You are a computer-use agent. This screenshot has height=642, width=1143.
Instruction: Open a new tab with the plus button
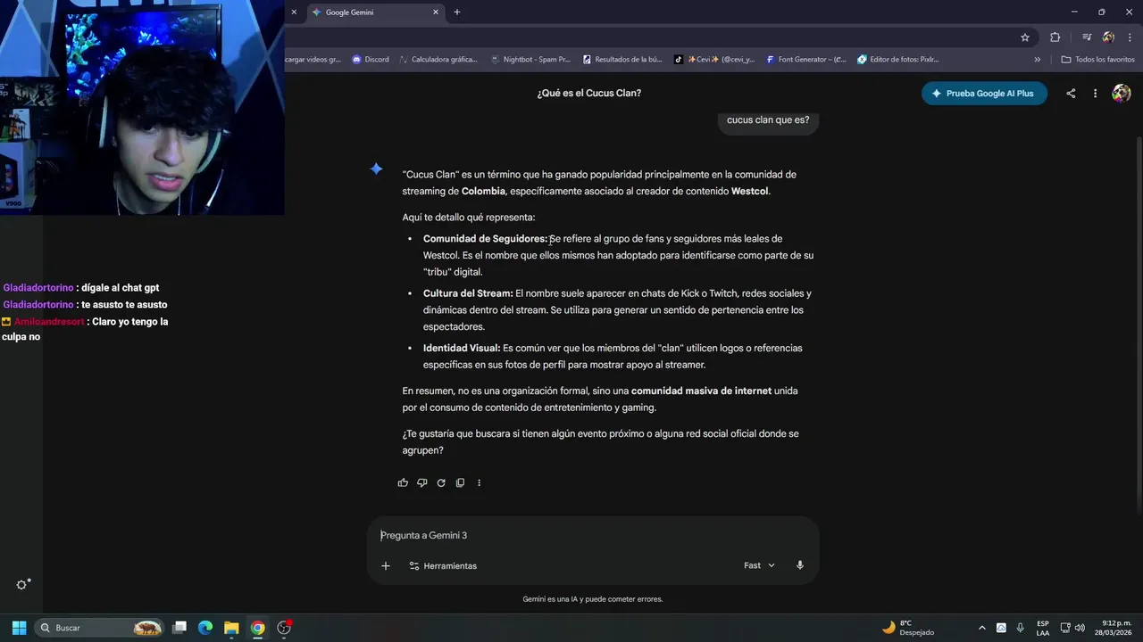pyautogui.click(x=457, y=12)
